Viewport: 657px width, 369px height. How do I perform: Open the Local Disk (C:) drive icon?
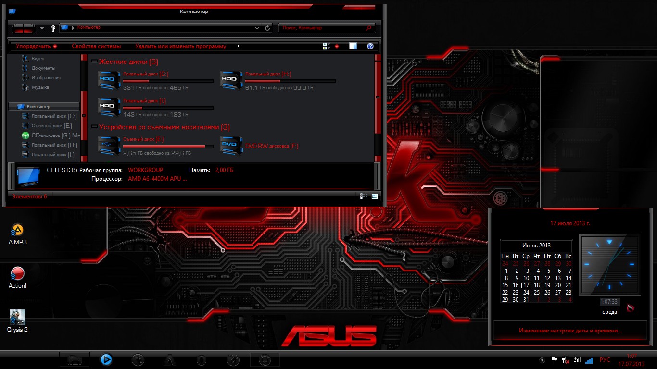click(x=109, y=80)
